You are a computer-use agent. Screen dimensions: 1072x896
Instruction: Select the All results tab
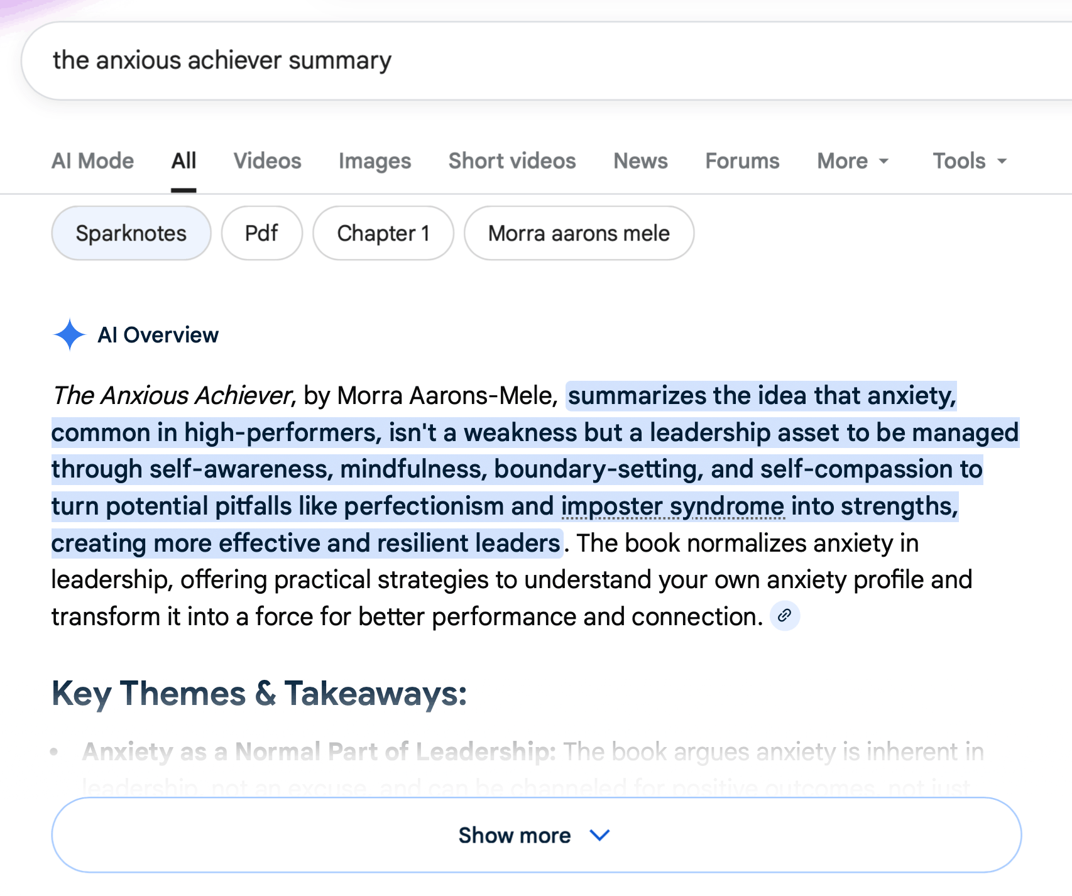pos(183,161)
